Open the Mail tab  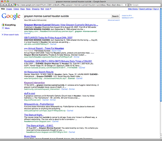pos(42,9)
